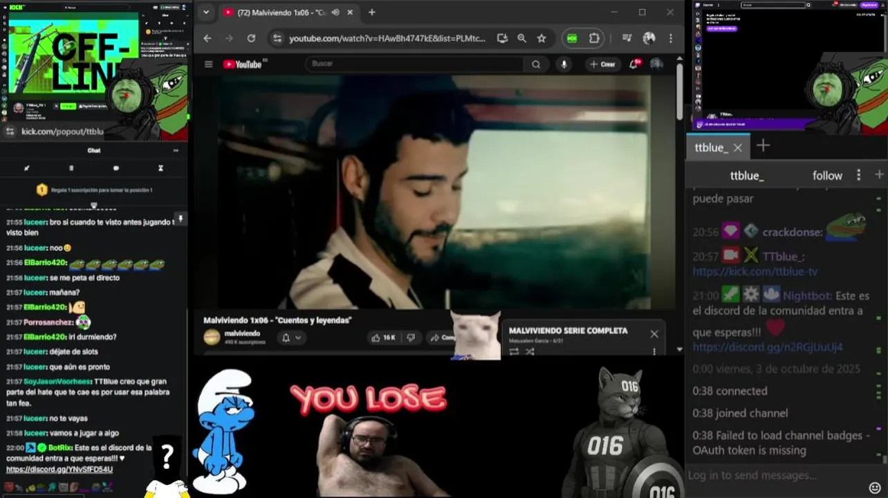The height and width of the screenshot is (498, 888).
Task: Click the YouTube address bar URL
Action: [387, 39]
